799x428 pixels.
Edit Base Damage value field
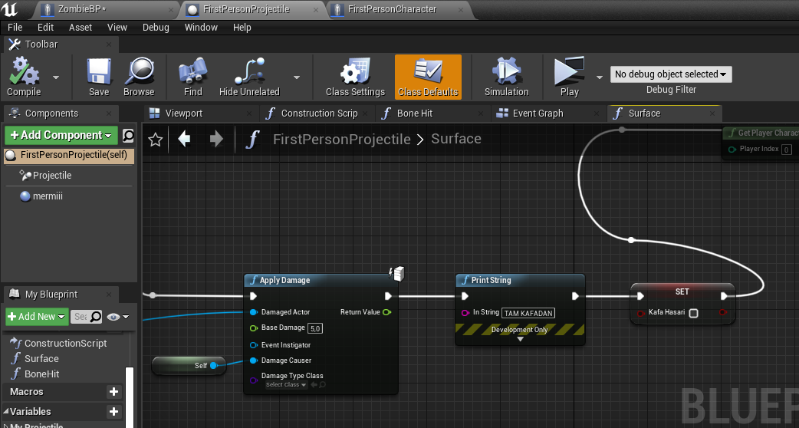point(315,328)
